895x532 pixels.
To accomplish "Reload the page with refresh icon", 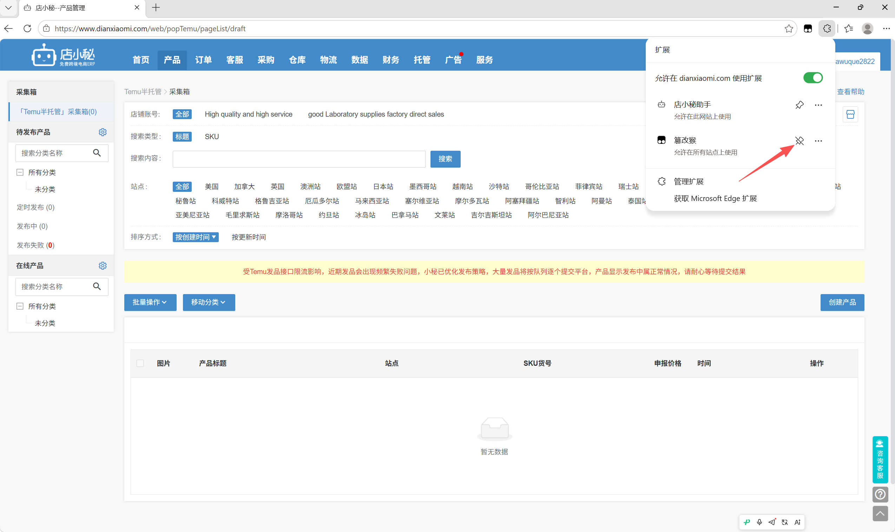I will 27,29.
